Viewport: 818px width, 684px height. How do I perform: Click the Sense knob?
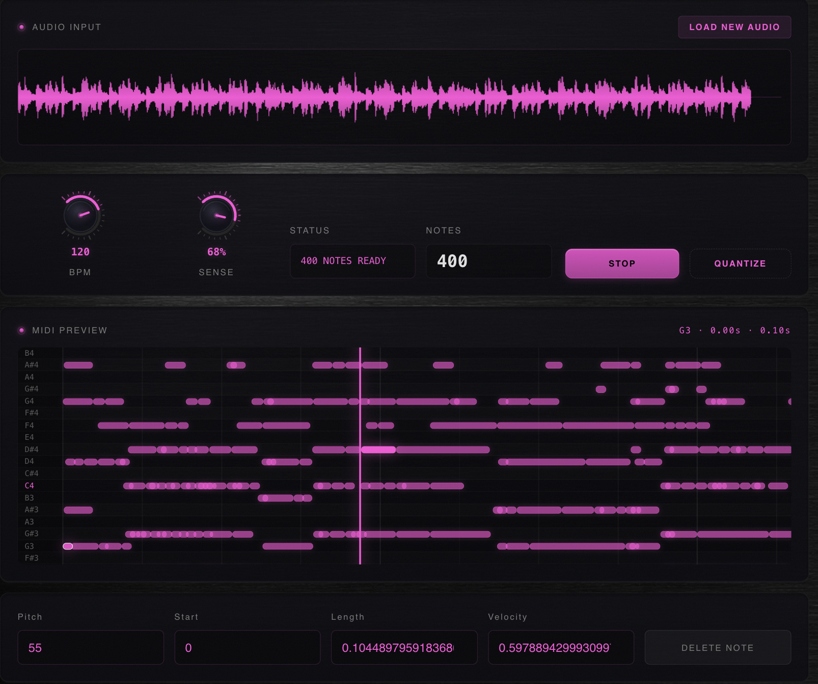click(217, 215)
